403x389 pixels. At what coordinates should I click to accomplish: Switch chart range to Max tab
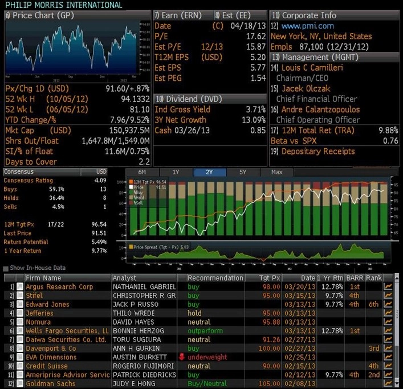pyautogui.click(x=277, y=172)
